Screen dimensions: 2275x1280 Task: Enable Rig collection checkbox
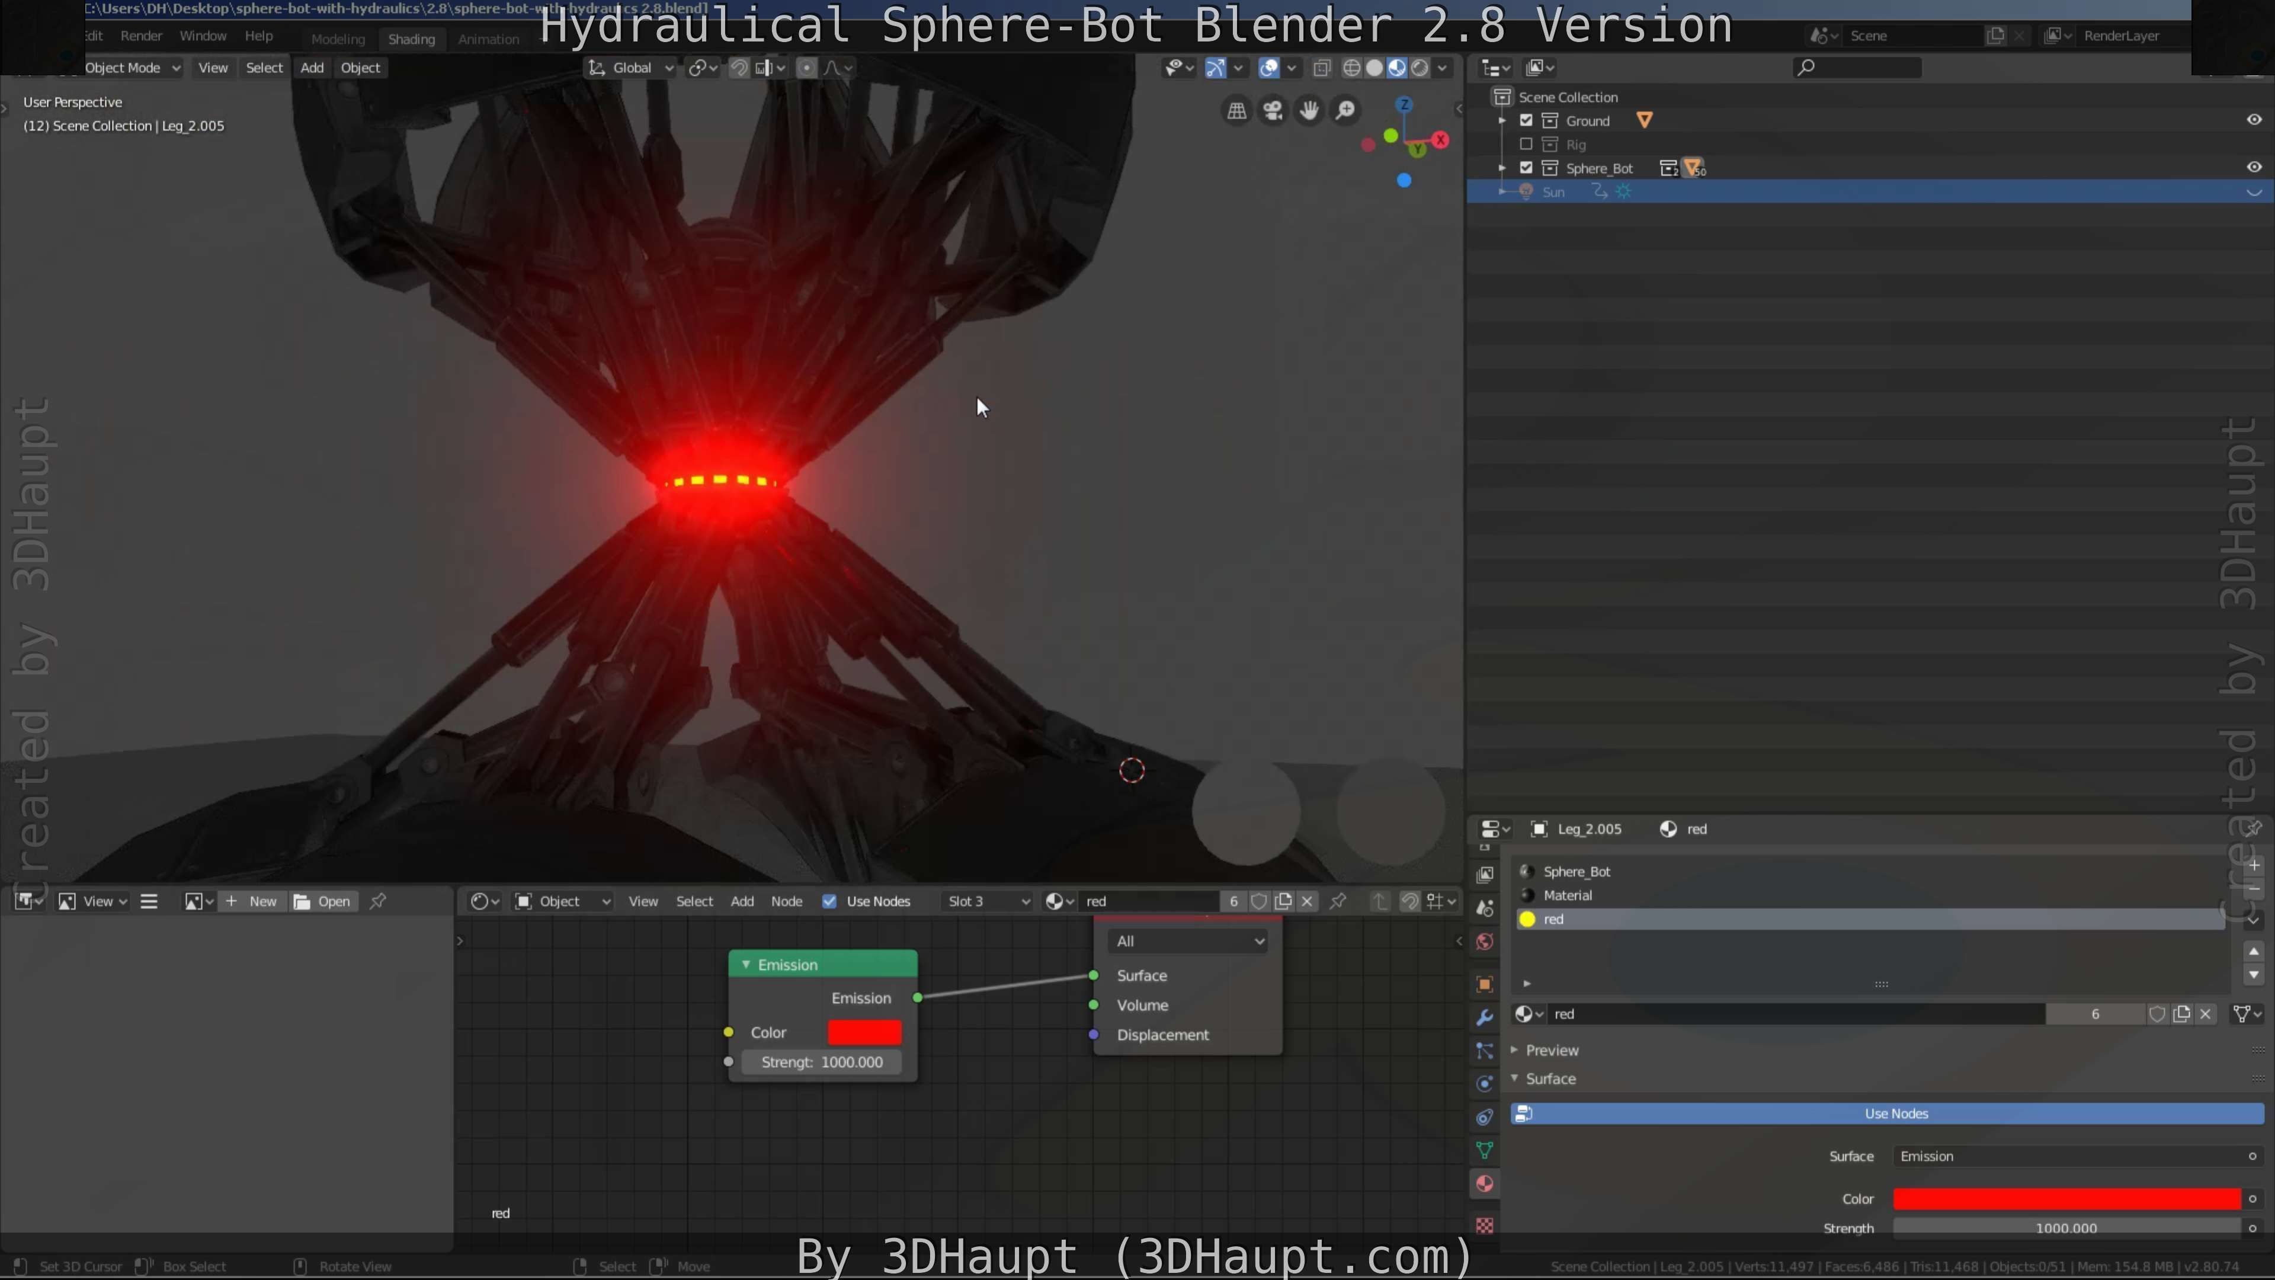point(1526,144)
